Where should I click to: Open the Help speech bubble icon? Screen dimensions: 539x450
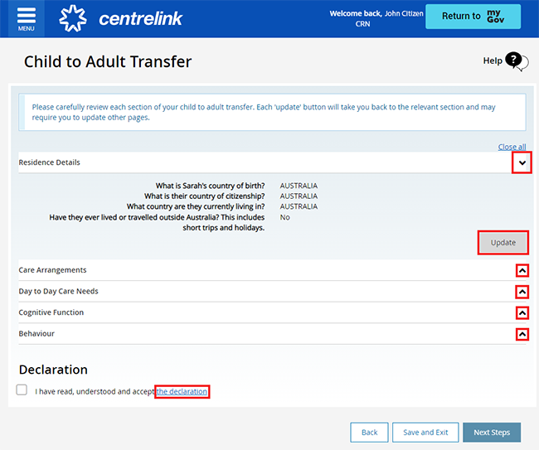pyautogui.click(x=517, y=61)
